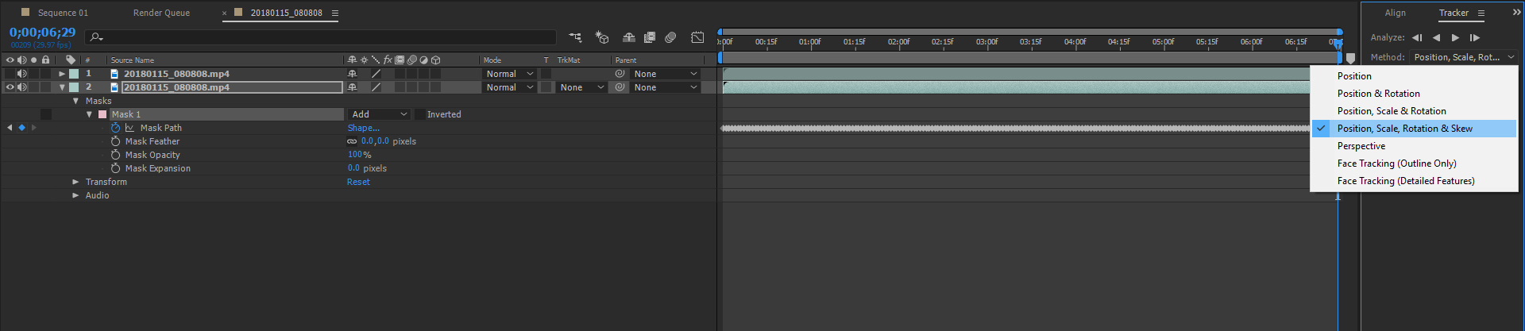Toggle video visibility of layer 2
The image size is (1525, 331).
click(10, 87)
